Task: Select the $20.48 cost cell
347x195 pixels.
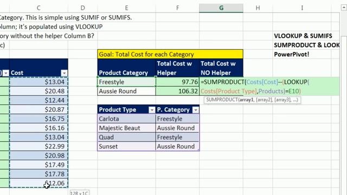Action: [x=38, y=91]
